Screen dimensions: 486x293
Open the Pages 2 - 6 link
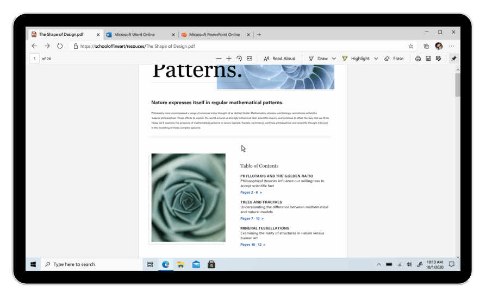coord(251,193)
